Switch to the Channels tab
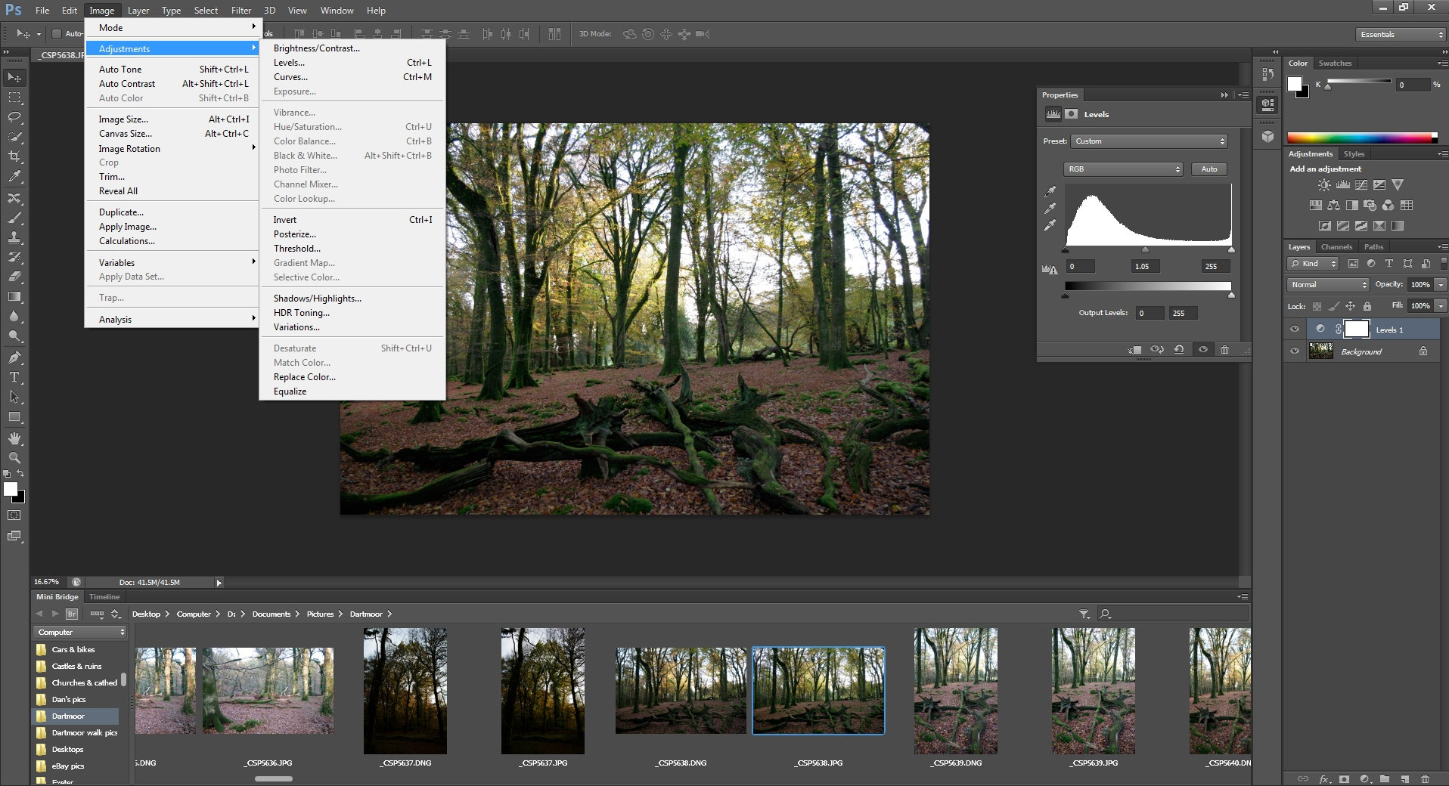Viewport: 1449px width, 786px height. (1336, 247)
